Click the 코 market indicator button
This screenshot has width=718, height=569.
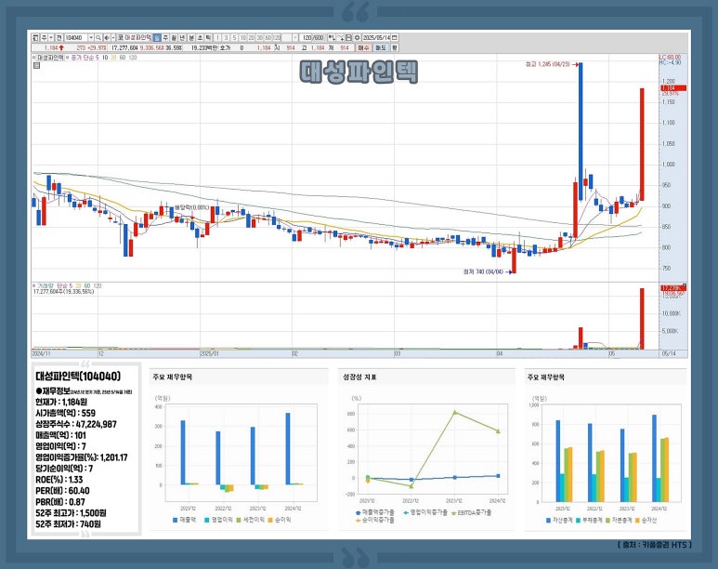point(121,37)
